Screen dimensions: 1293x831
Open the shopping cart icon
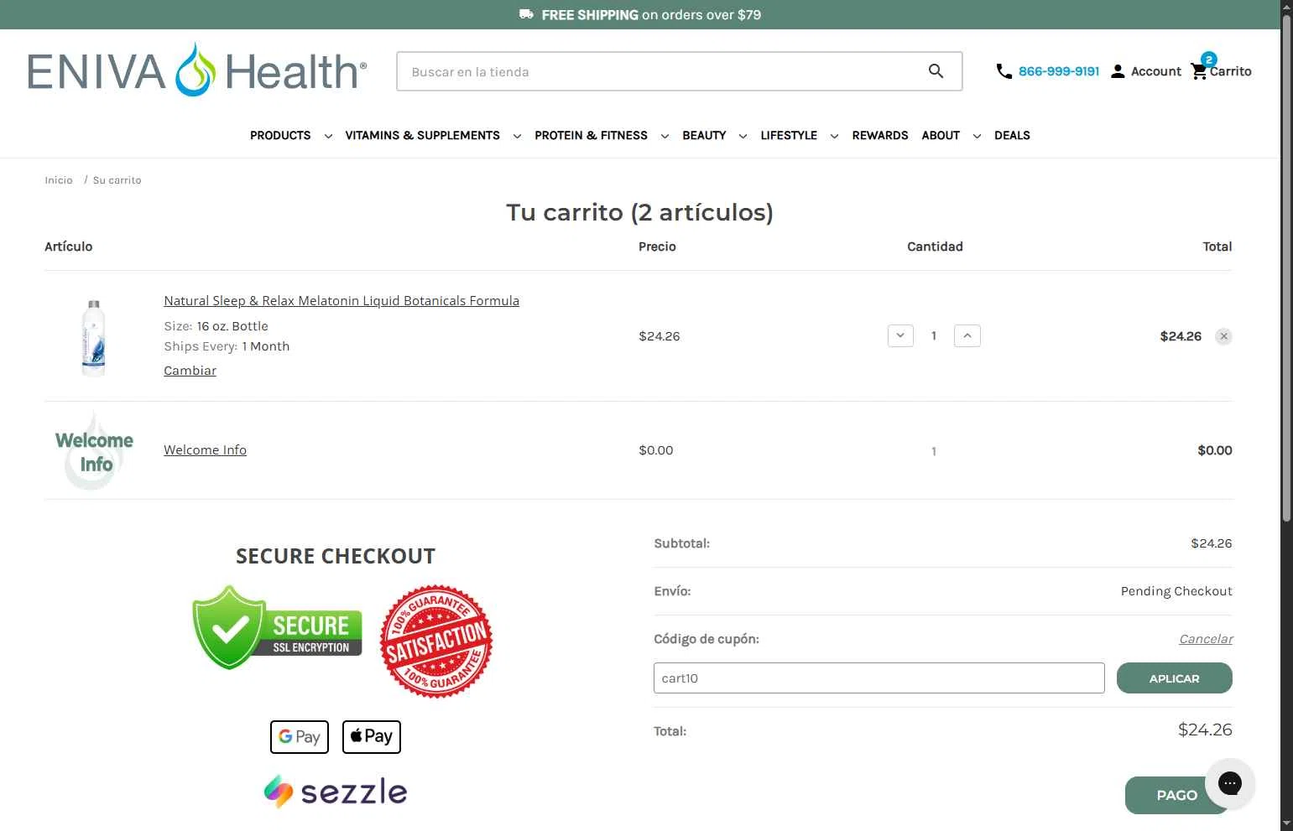point(1200,71)
